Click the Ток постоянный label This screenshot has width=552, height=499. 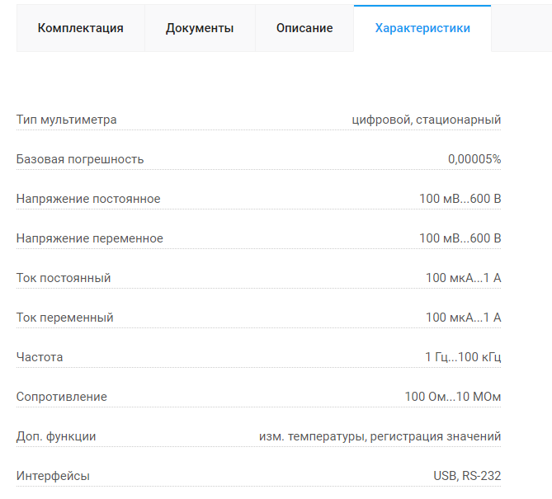64,278
